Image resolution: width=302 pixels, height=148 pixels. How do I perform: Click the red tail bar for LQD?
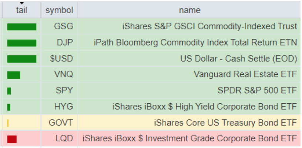pos(12,139)
